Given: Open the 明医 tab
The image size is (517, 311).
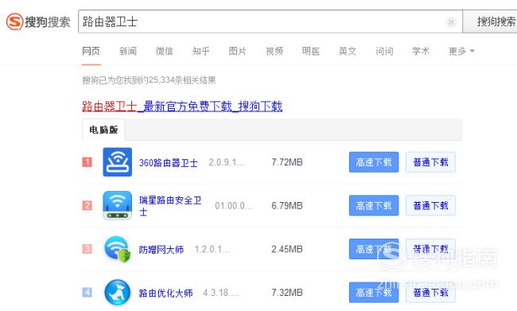Looking at the screenshot, I should point(311,51).
